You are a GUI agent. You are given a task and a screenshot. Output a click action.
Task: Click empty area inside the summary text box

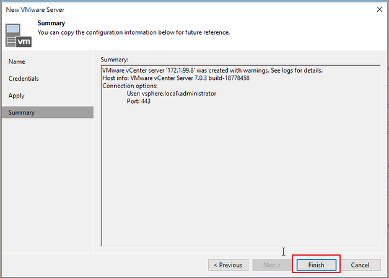[240, 174]
